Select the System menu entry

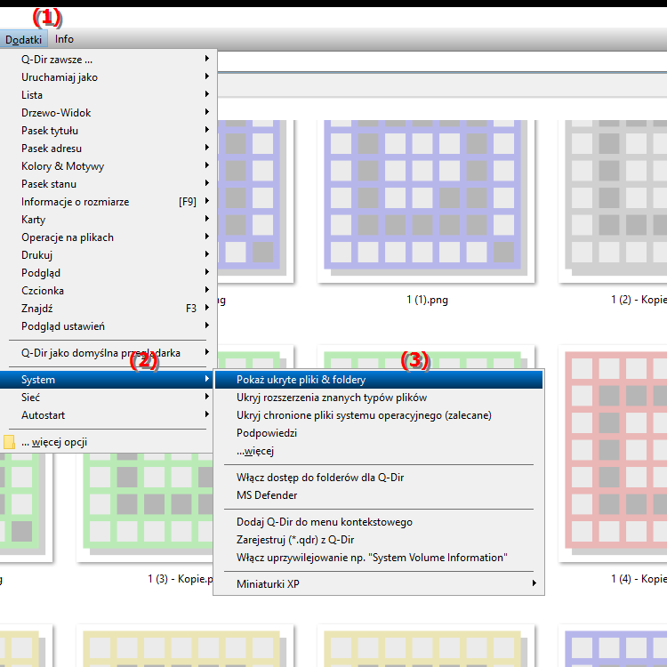click(x=108, y=380)
